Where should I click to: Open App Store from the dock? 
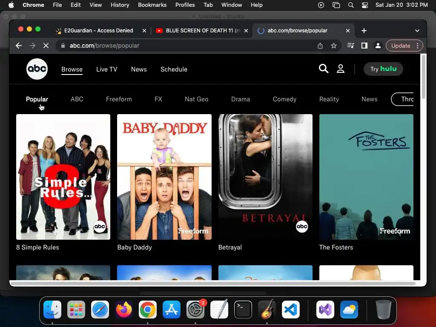pos(172,310)
